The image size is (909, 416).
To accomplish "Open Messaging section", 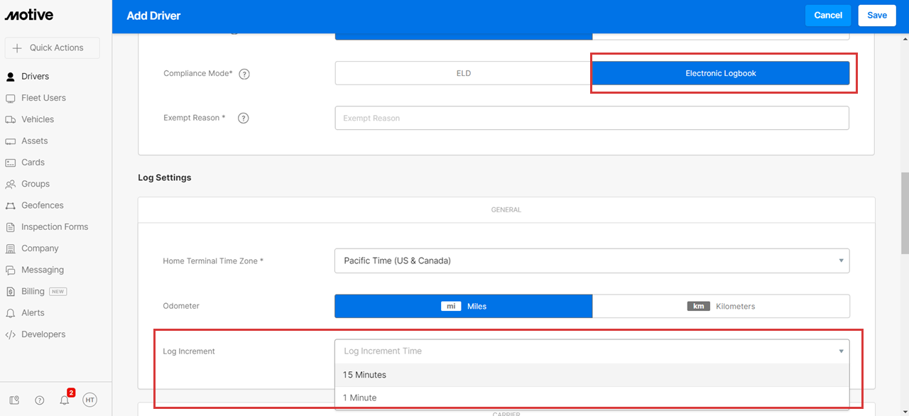I will [43, 270].
